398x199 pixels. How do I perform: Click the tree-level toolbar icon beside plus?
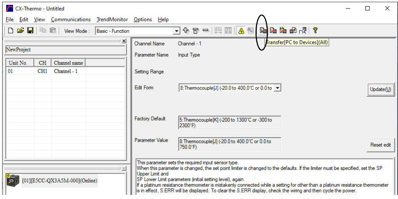click(x=196, y=31)
